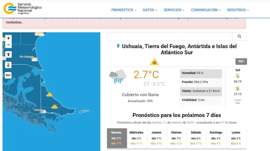The width and height of the screenshot is (270, 151).
Task: Open the SERVICIOS dropdown menu
Action: pyautogui.click(x=174, y=10)
